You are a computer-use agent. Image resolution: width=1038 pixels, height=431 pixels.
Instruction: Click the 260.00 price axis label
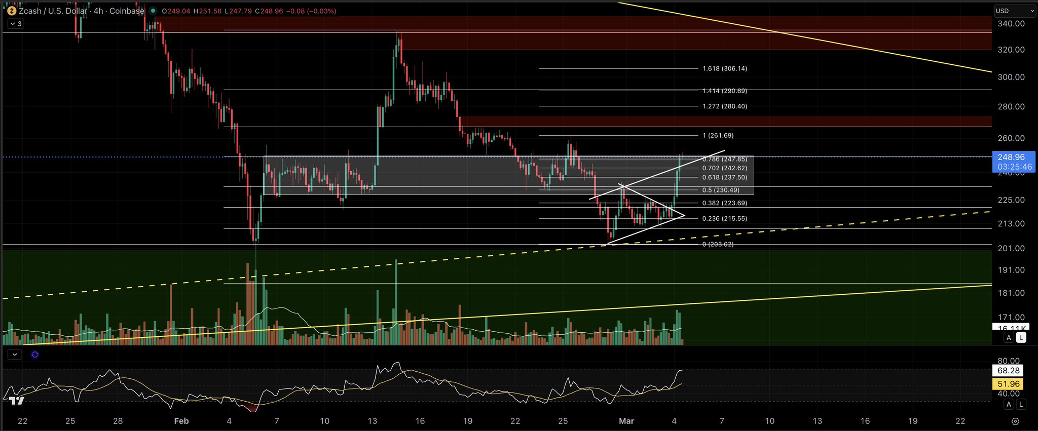tap(1011, 138)
